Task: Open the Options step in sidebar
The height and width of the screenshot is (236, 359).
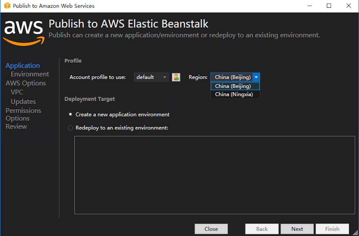Action: 18,119
